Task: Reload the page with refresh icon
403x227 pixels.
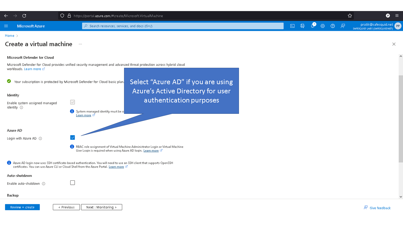Action: (24, 16)
